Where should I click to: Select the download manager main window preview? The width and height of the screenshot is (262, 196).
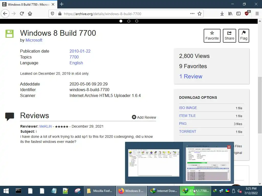click(x=154, y=163)
